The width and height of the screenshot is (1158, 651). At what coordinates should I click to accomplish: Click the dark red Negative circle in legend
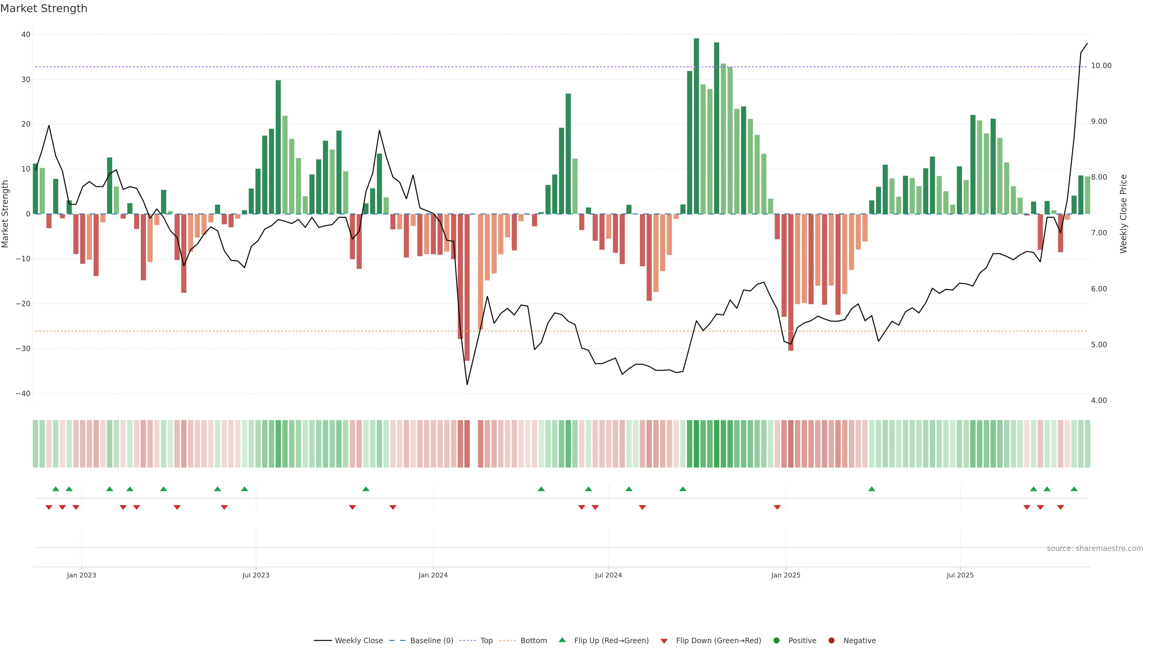tap(831, 641)
